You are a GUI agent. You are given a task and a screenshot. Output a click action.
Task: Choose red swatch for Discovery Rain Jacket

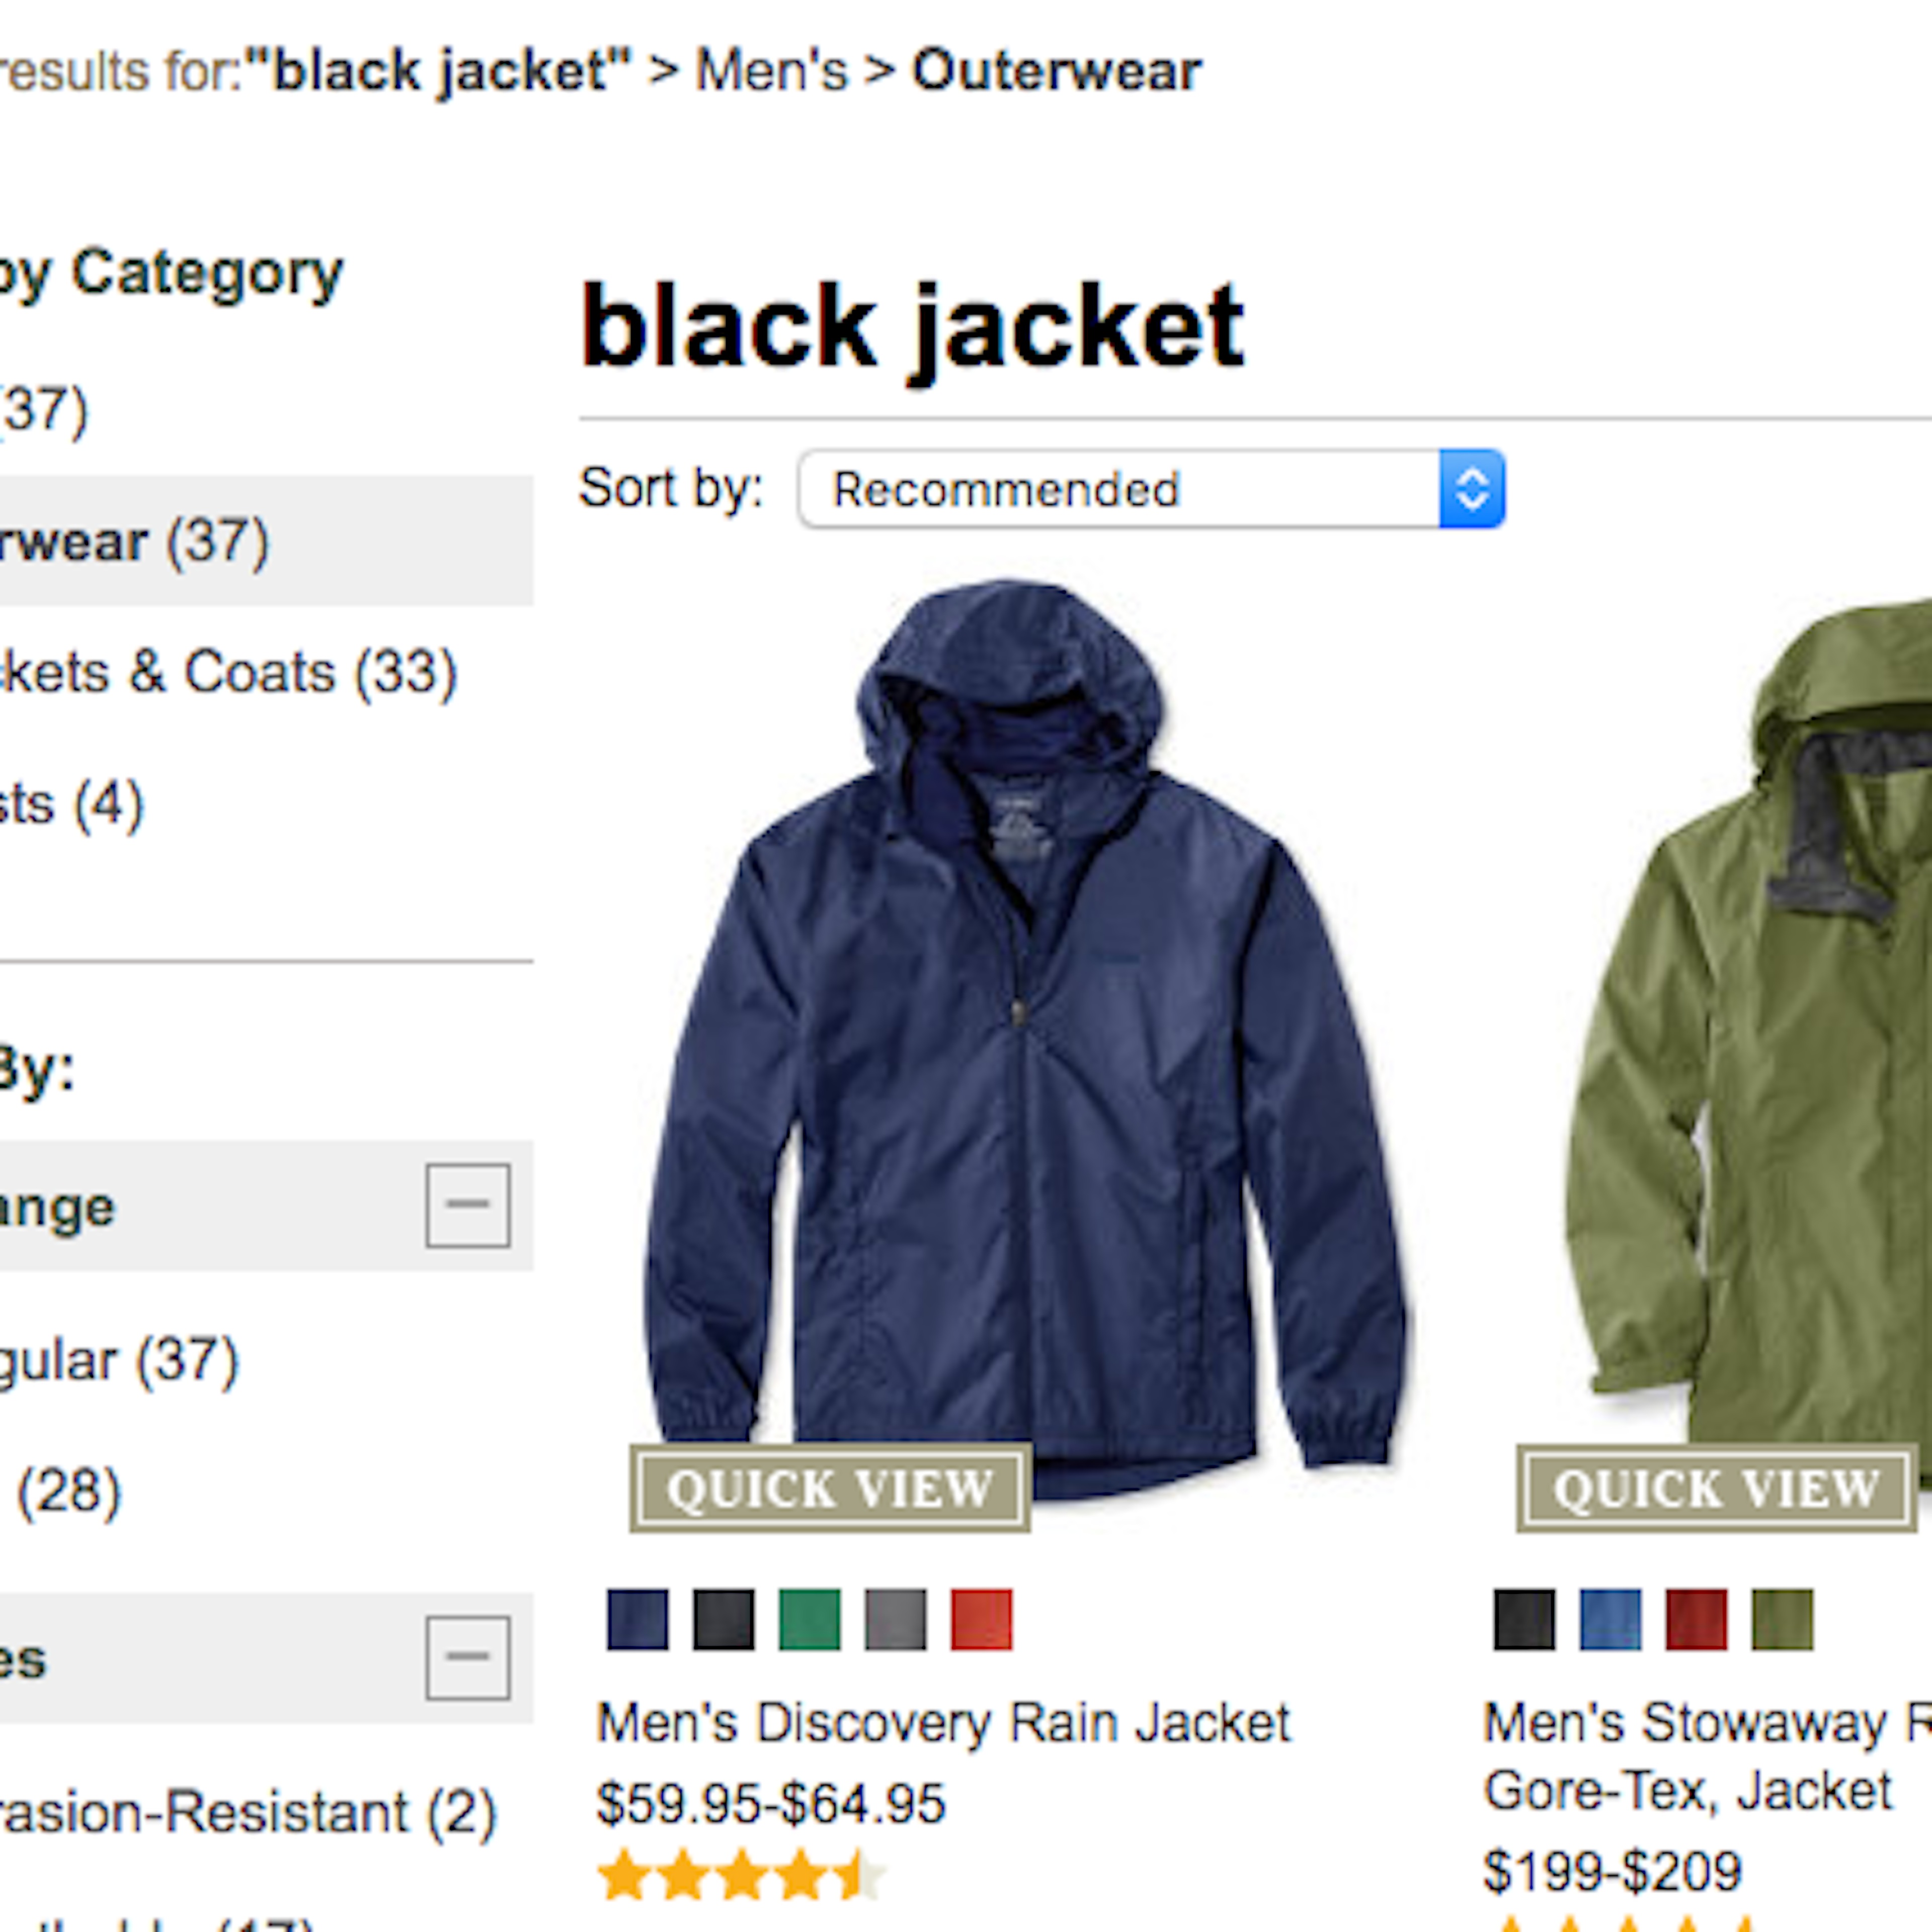981,1619
